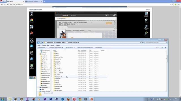Open Photoshop from the taskbar
This screenshot has width=181, height=101.
click(x=51, y=99)
